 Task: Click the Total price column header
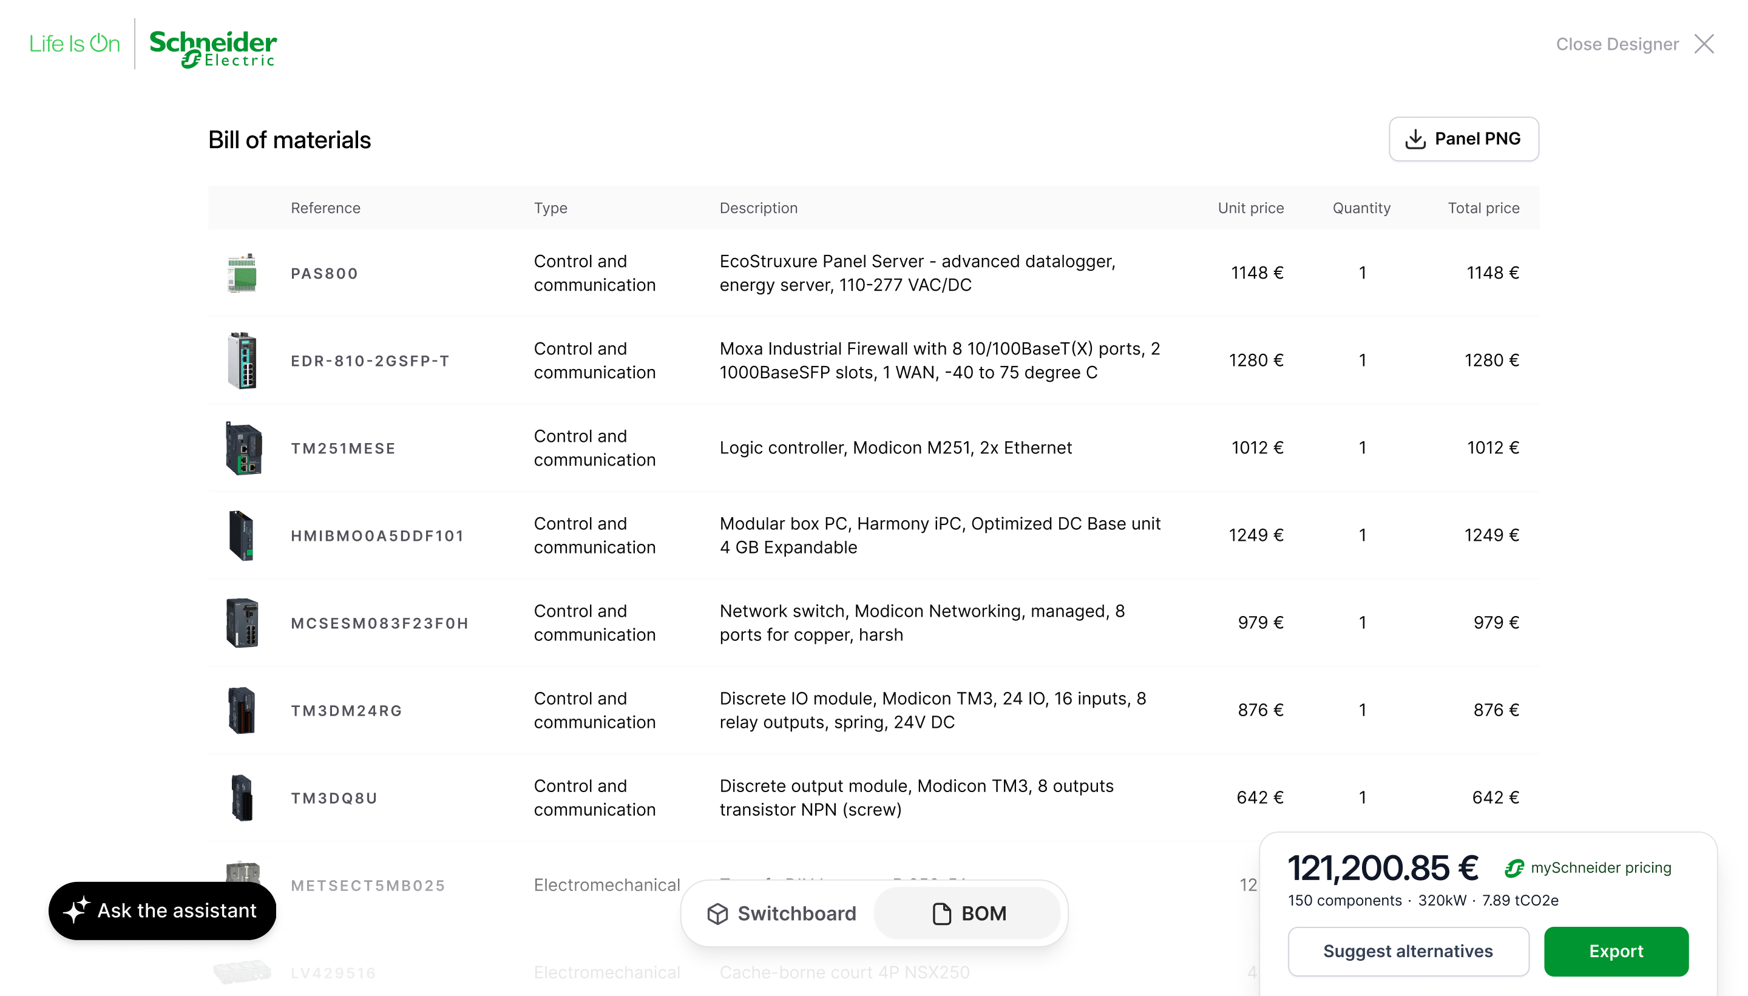point(1483,208)
